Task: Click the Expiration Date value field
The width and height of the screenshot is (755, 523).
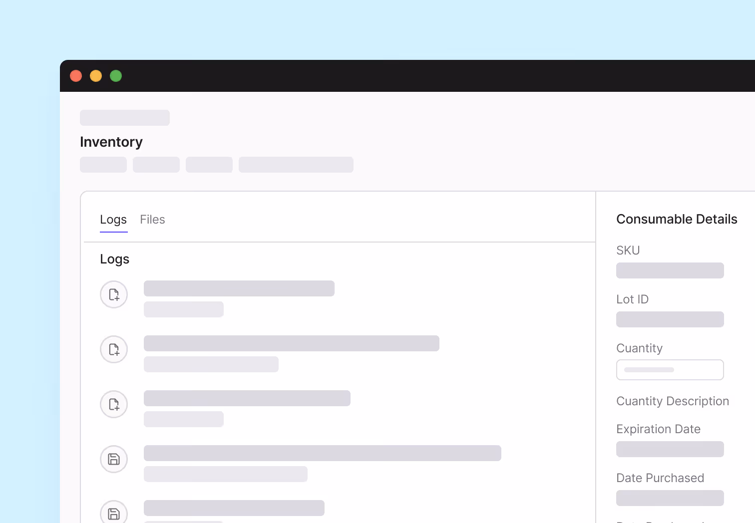Action: coord(670,449)
